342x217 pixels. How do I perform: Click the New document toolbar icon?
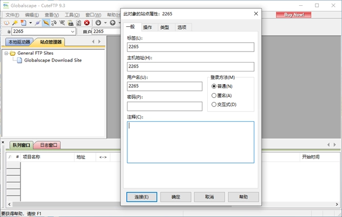click(24, 23)
